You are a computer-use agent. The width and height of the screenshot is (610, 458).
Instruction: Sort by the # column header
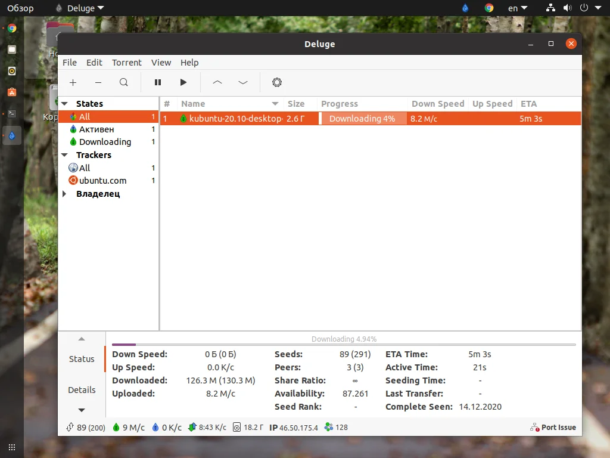(167, 104)
